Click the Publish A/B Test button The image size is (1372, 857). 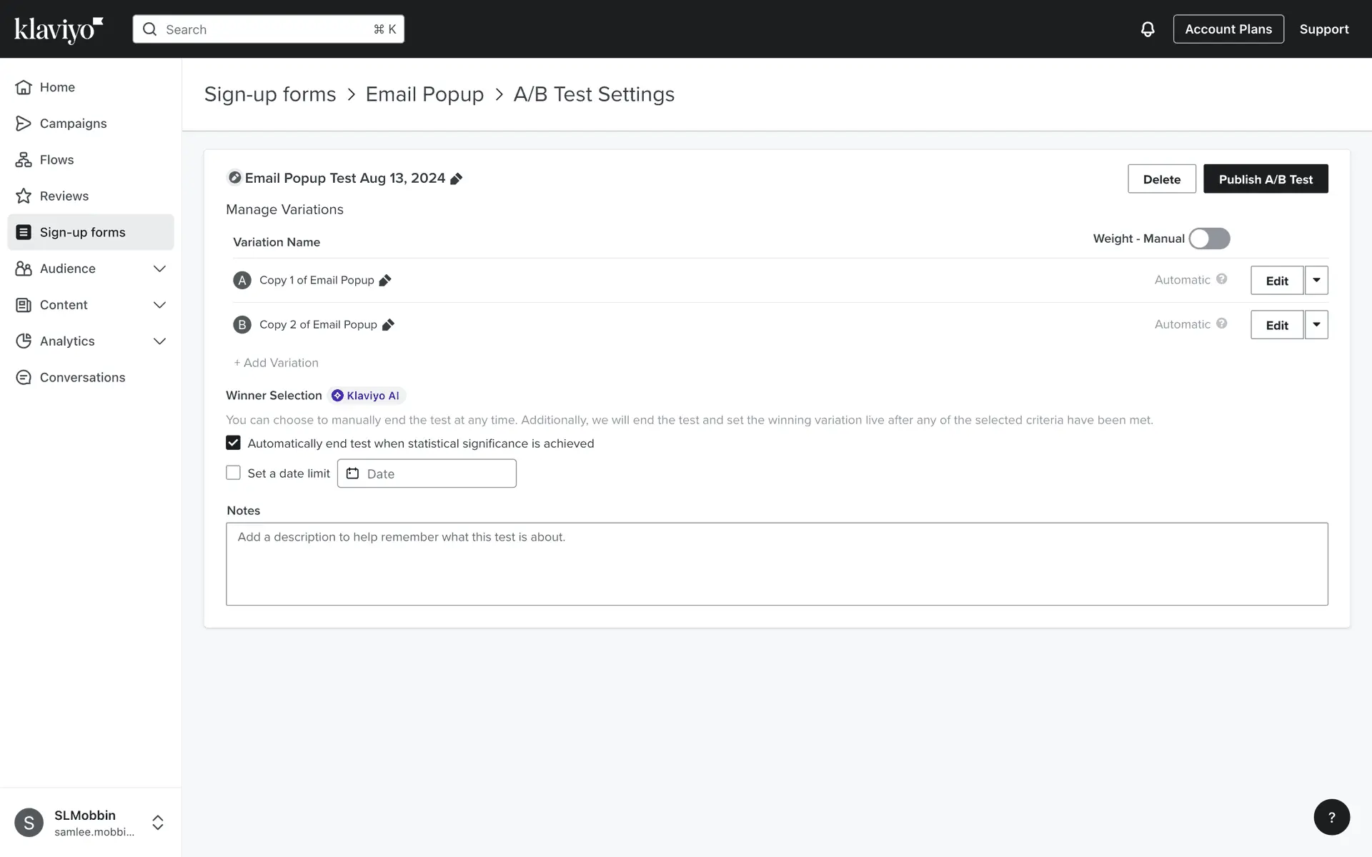click(1265, 179)
